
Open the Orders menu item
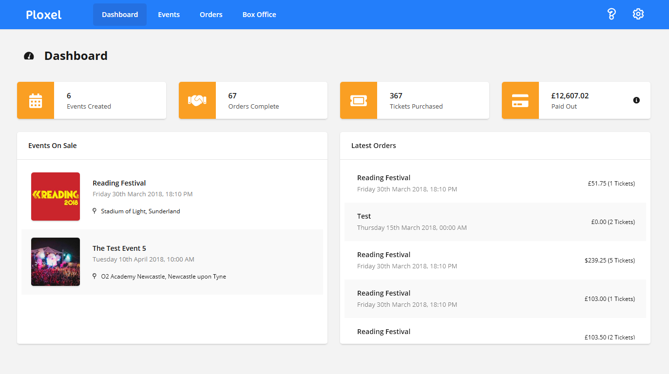[211, 15]
